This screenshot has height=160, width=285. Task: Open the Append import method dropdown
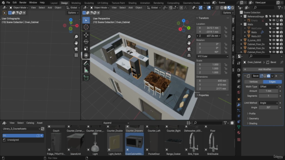pyautogui.click(x=116, y=123)
